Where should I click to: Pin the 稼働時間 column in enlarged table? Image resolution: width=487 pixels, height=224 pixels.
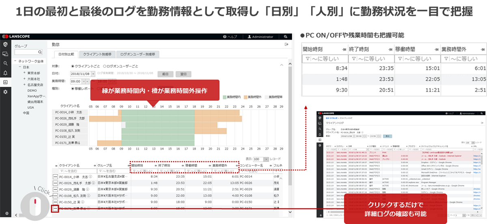(x=436, y=49)
